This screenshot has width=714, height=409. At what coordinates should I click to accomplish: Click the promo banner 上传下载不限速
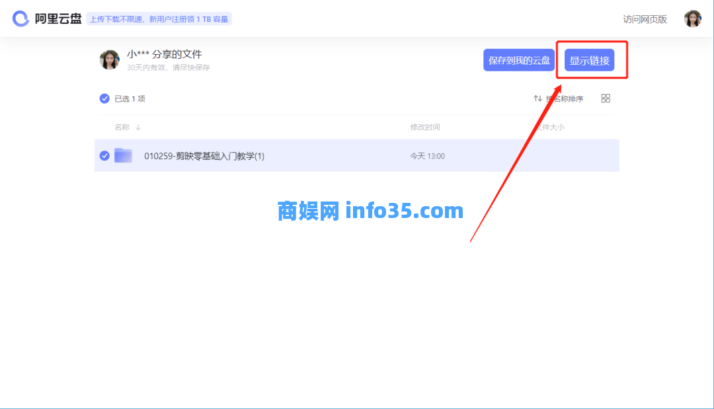159,19
